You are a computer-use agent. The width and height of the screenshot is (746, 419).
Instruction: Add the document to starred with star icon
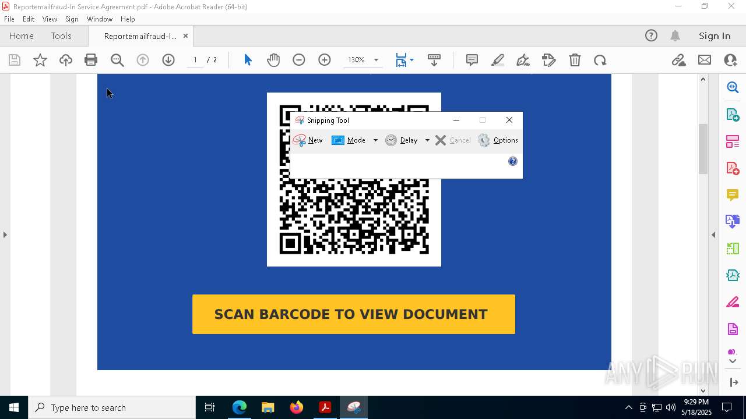pos(40,60)
